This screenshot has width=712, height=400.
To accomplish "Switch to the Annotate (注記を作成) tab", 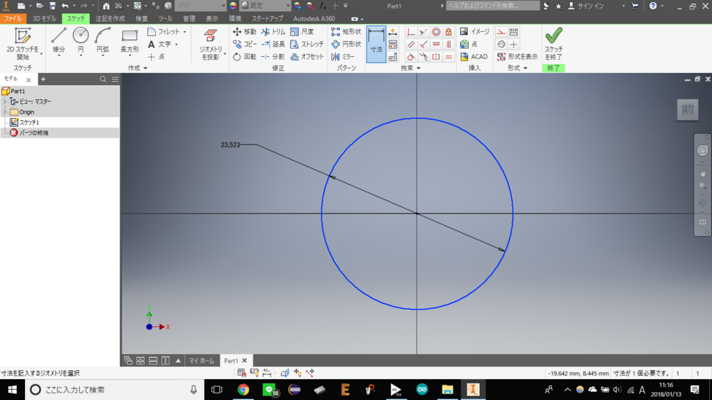I will click(x=110, y=19).
